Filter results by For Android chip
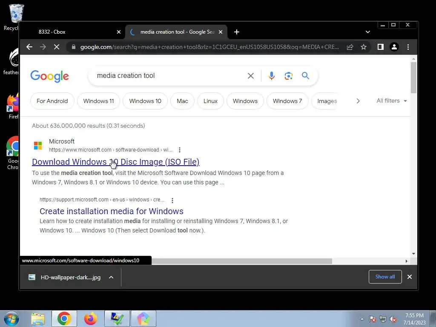Image resolution: width=436 pixels, height=327 pixels. [52, 101]
